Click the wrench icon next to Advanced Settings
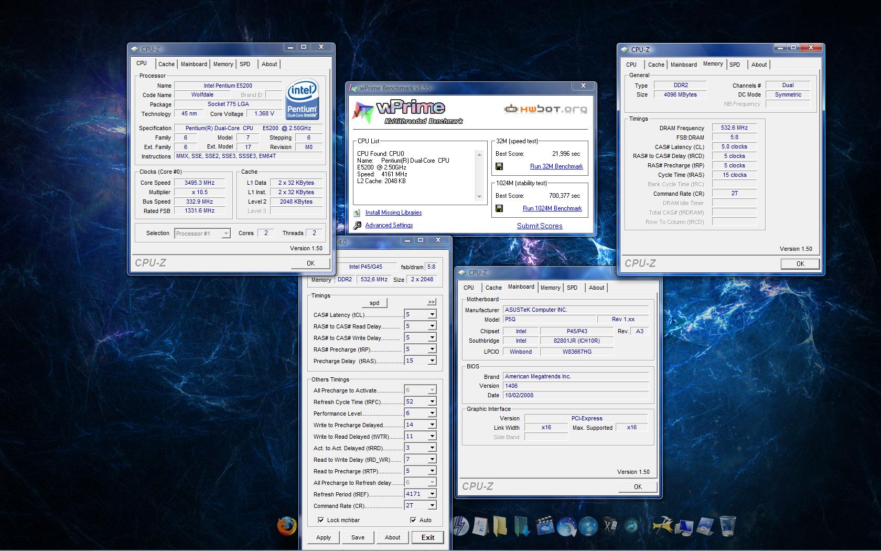881x551 pixels. point(357,225)
